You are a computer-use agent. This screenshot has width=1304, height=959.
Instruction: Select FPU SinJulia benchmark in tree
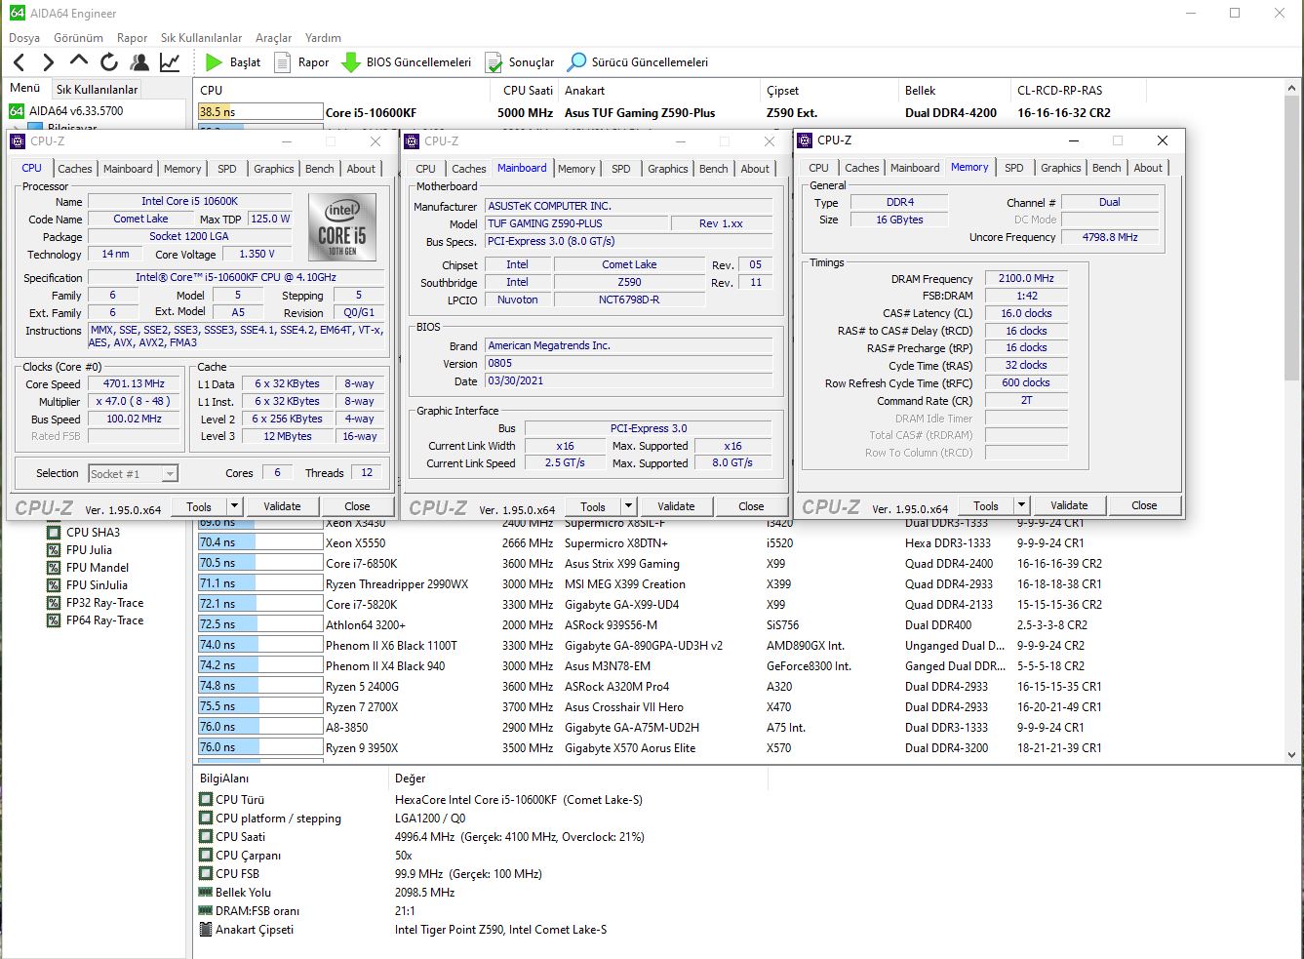[87, 585]
